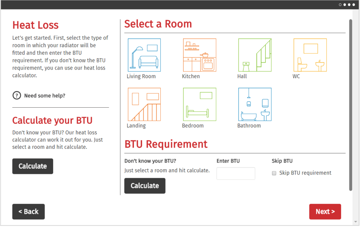The image size is (360, 227).
Task: Click the outlined circle in the title bar
Action: pos(340,5)
